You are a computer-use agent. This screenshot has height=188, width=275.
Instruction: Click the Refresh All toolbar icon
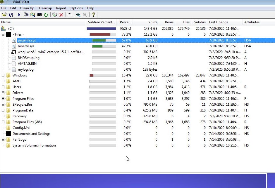[x=11, y=15]
